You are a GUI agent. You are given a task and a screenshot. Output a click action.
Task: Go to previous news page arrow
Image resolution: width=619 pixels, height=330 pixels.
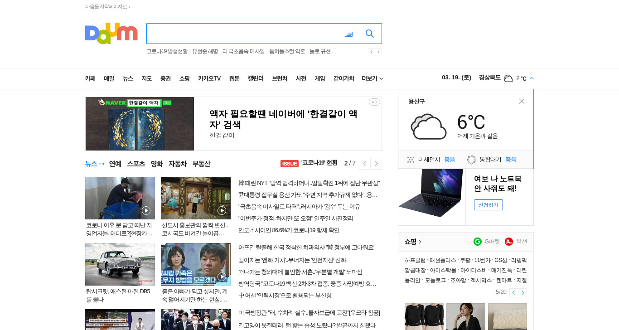365,164
